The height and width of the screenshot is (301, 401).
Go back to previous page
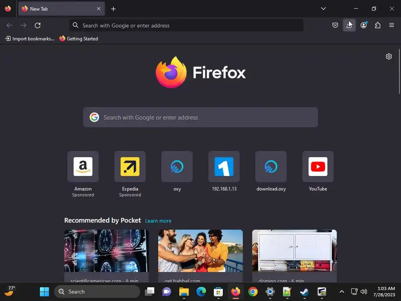pos(9,25)
